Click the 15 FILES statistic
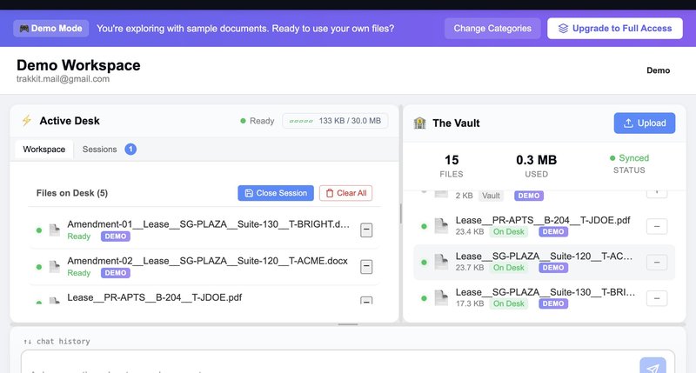 452,166
